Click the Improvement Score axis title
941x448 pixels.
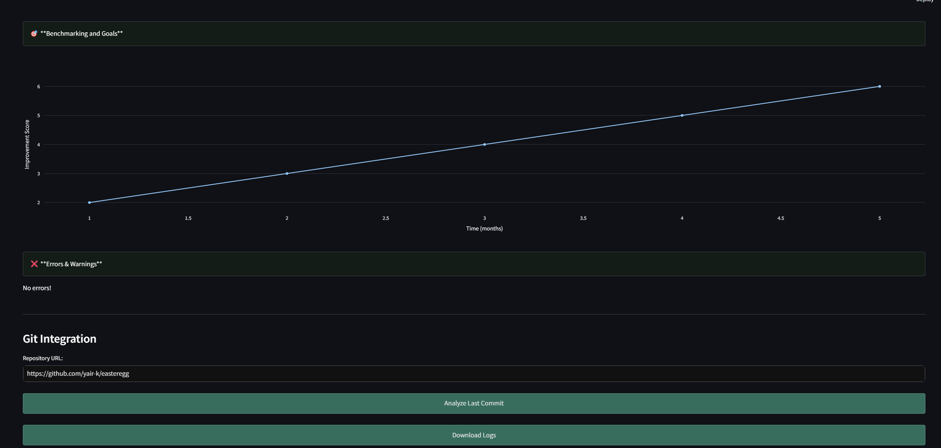click(x=27, y=144)
